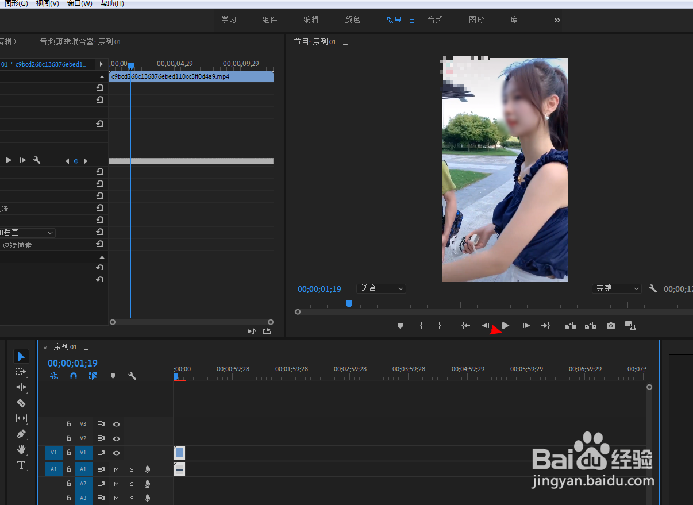Screen dimensions: 693x505
Task: Toggle V1 track output eye
Action: pos(117,453)
